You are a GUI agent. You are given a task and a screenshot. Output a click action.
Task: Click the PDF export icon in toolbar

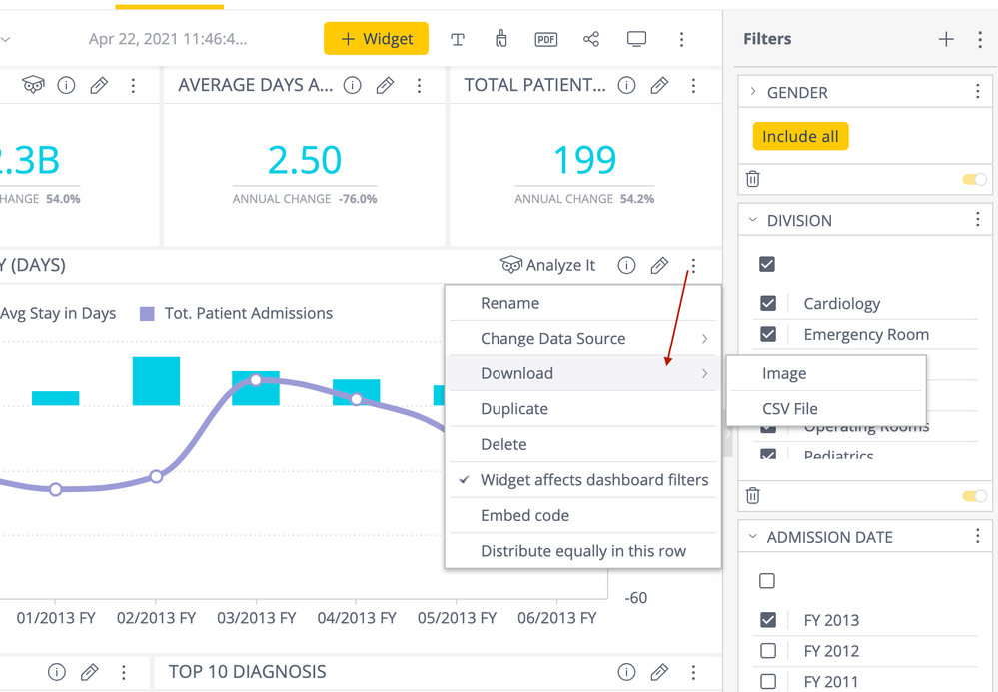pos(546,39)
